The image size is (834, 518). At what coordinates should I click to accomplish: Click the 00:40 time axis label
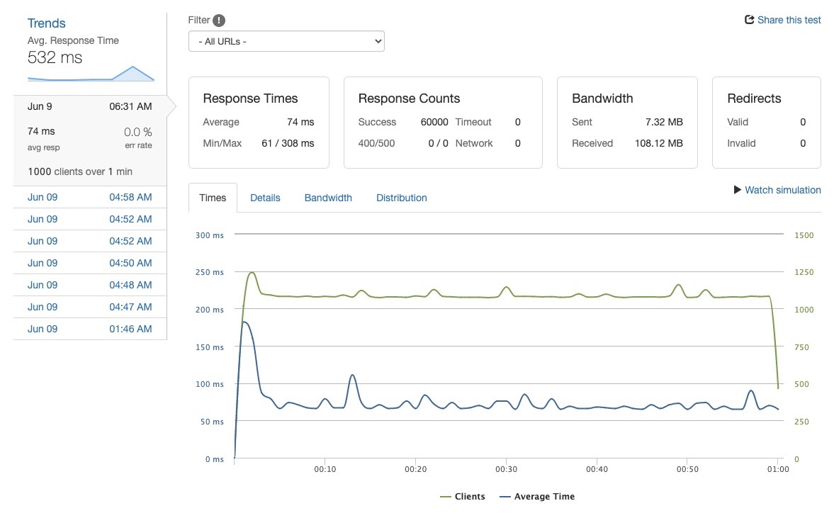point(597,469)
